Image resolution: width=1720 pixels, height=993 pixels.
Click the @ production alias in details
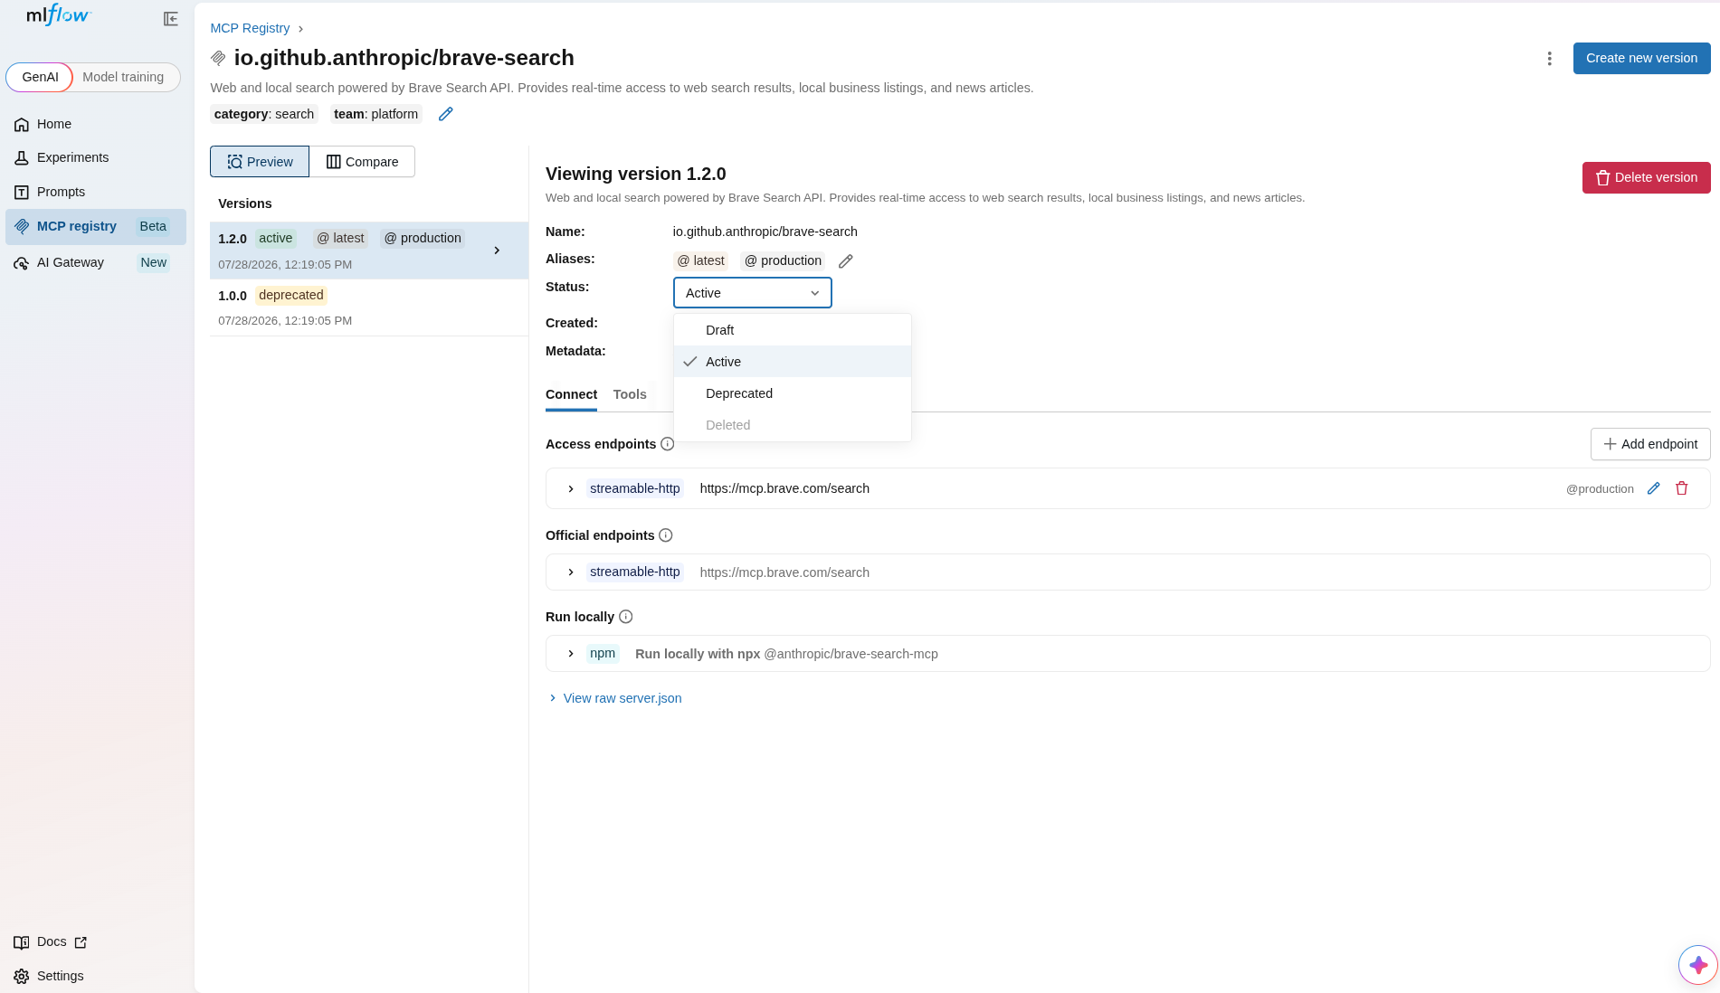click(x=783, y=260)
